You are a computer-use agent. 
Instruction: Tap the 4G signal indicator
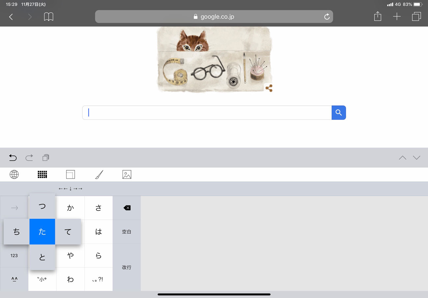click(398, 5)
